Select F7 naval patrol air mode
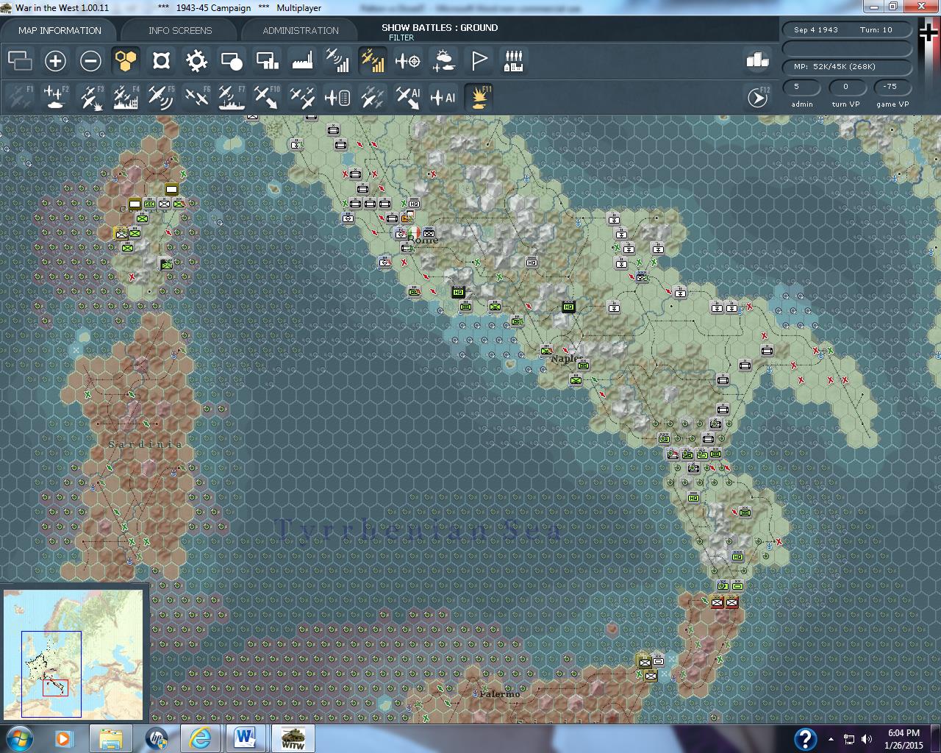This screenshot has height=753, width=941. [232, 97]
